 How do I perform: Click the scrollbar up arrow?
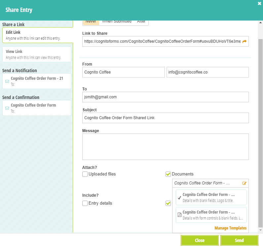[260, 23]
